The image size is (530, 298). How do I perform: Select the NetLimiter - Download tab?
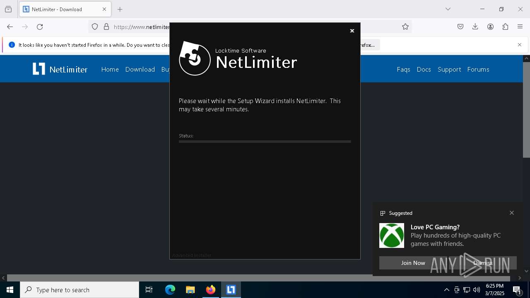click(x=65, y=9)
